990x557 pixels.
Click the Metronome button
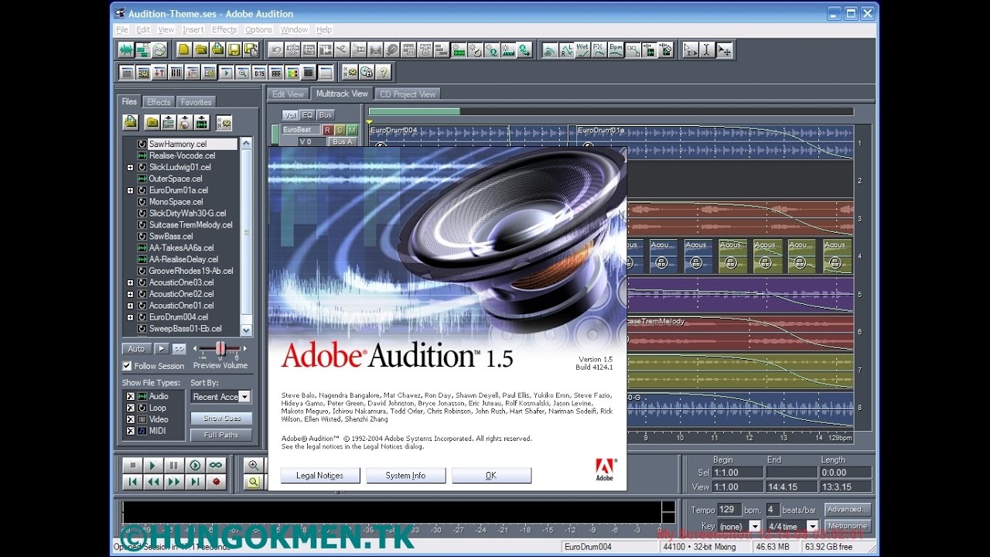pyautogui.click(x=847, y=526)
